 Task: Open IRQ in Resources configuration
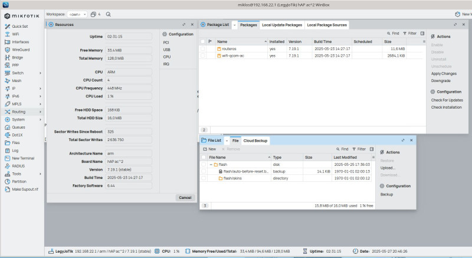[x=166, y=64]
